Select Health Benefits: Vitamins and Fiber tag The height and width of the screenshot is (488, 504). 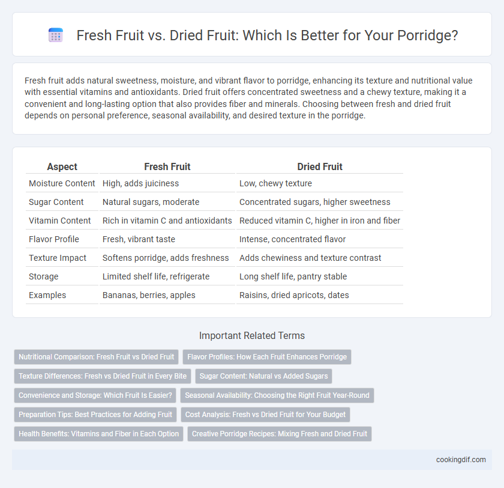98,433
